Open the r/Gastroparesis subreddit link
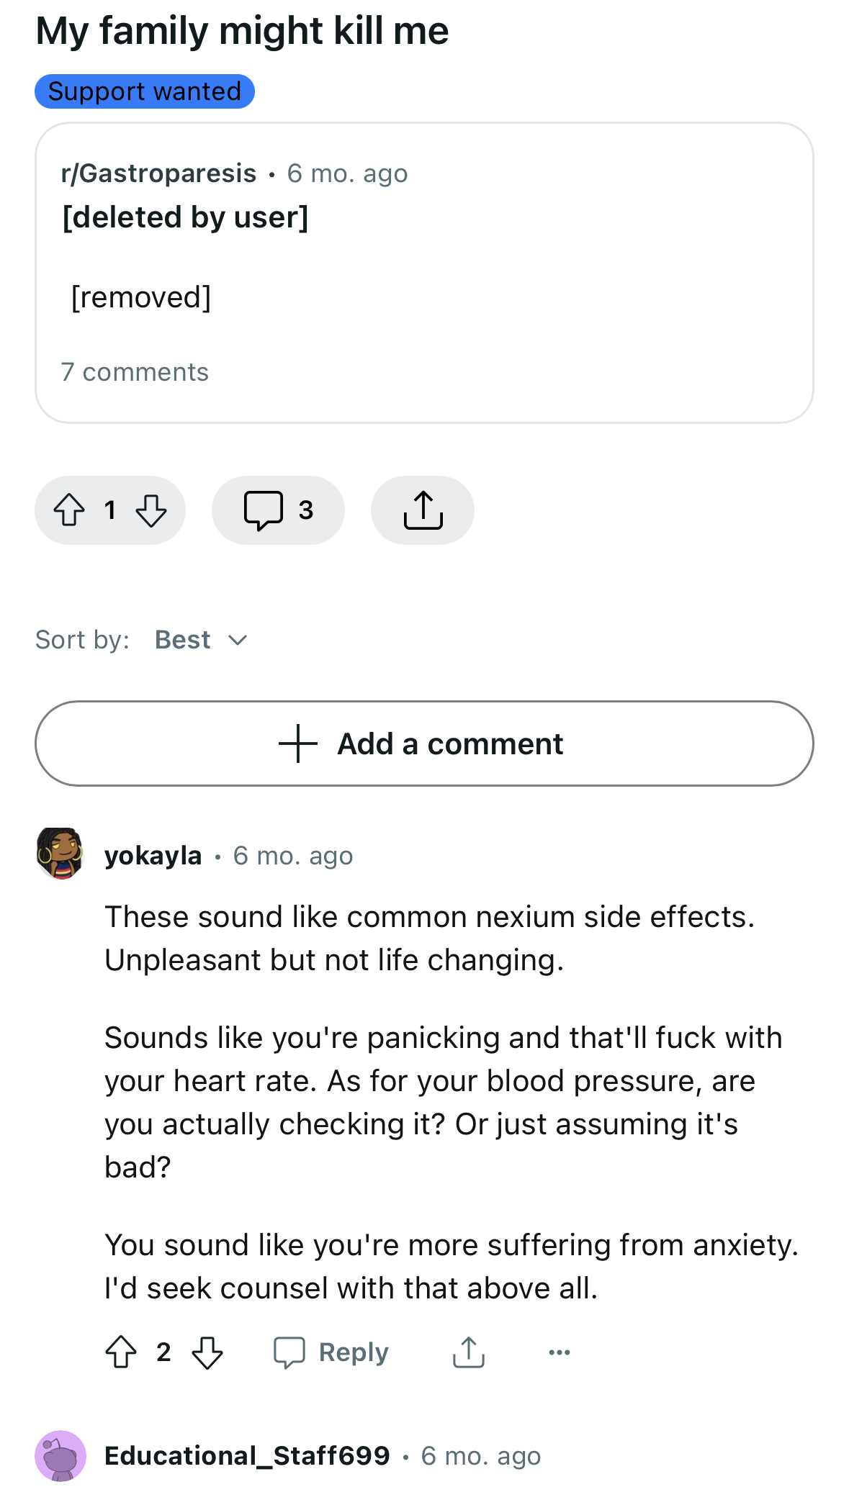The image size is (849, 1487). pyautogui.click(x=158, y=173)
